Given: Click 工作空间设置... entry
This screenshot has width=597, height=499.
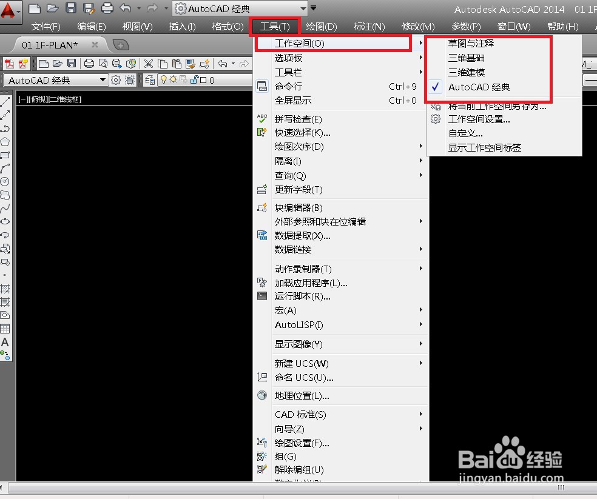Looking at the screenshot, I should [x=479, y=119].
